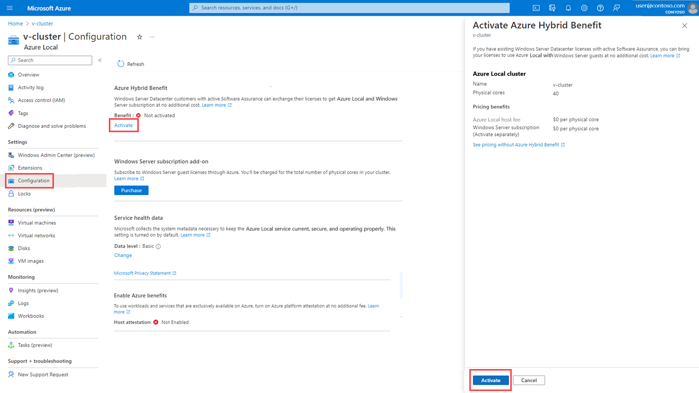
Task: Select Configuration in the Settings menu
Action: pos(33,181)
